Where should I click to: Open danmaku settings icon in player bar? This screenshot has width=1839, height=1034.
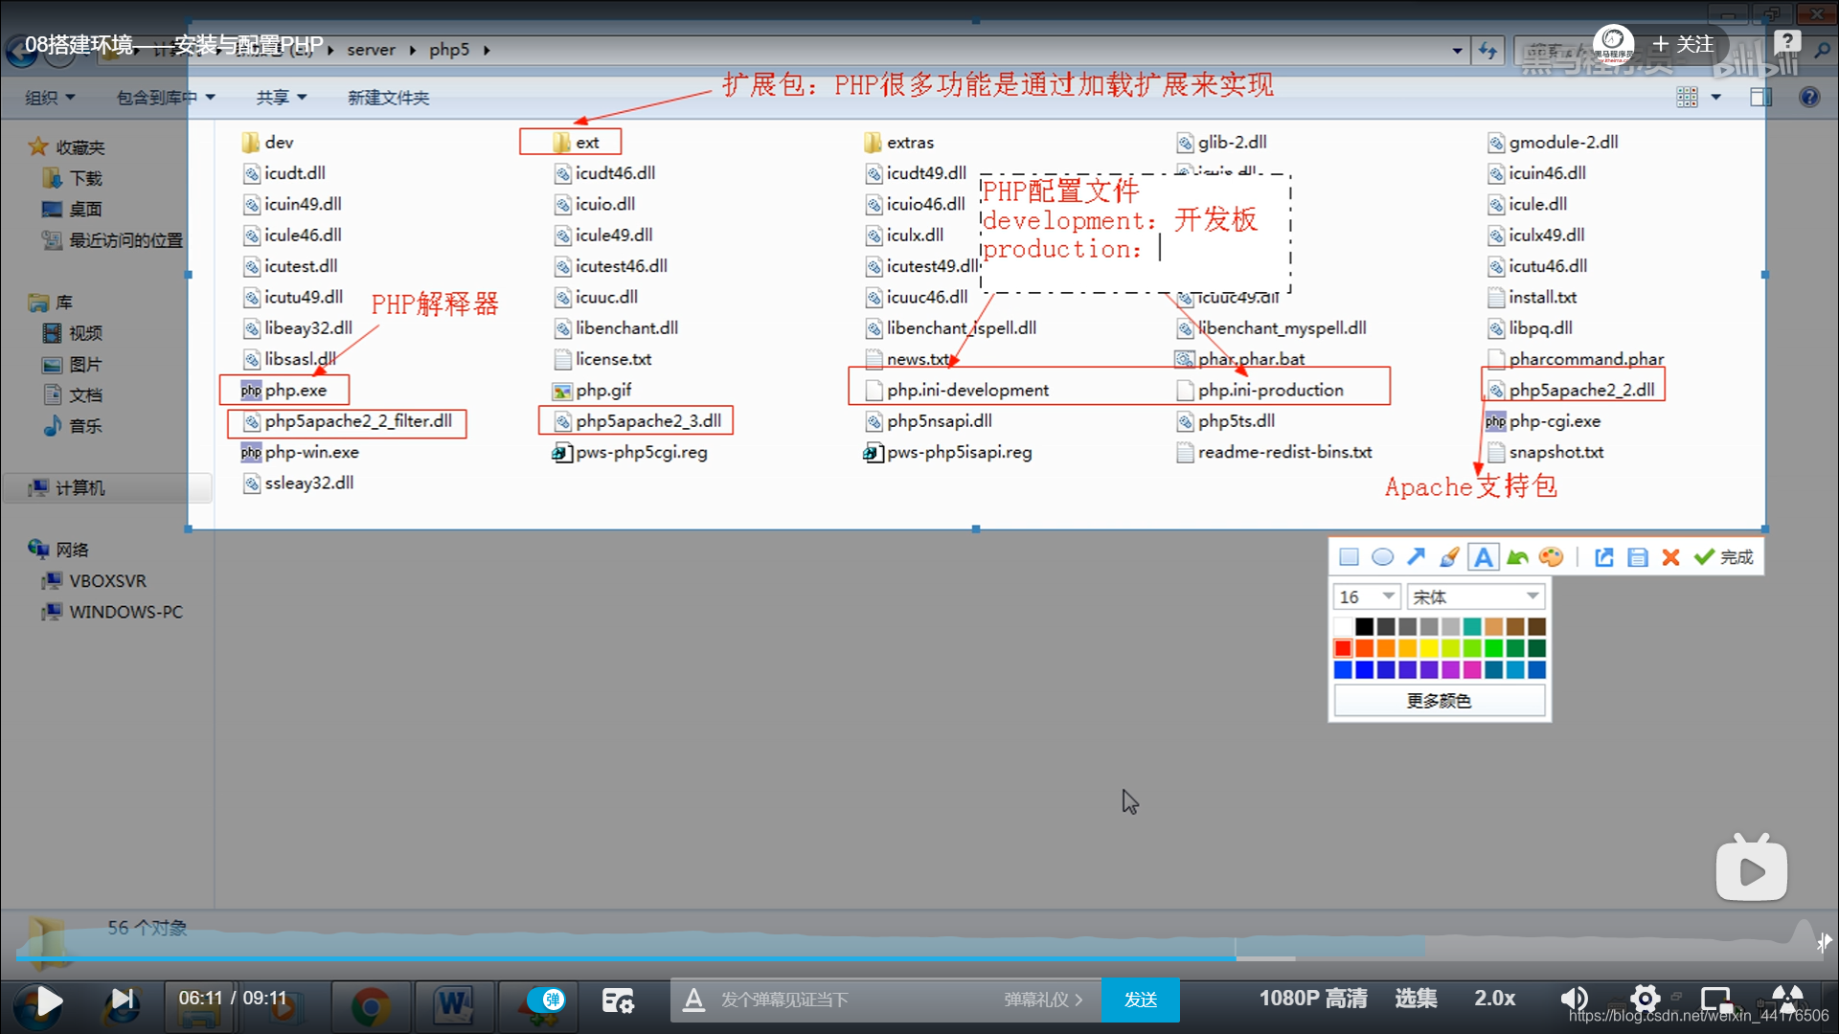pyautogui.click(x=618, y=1000)
